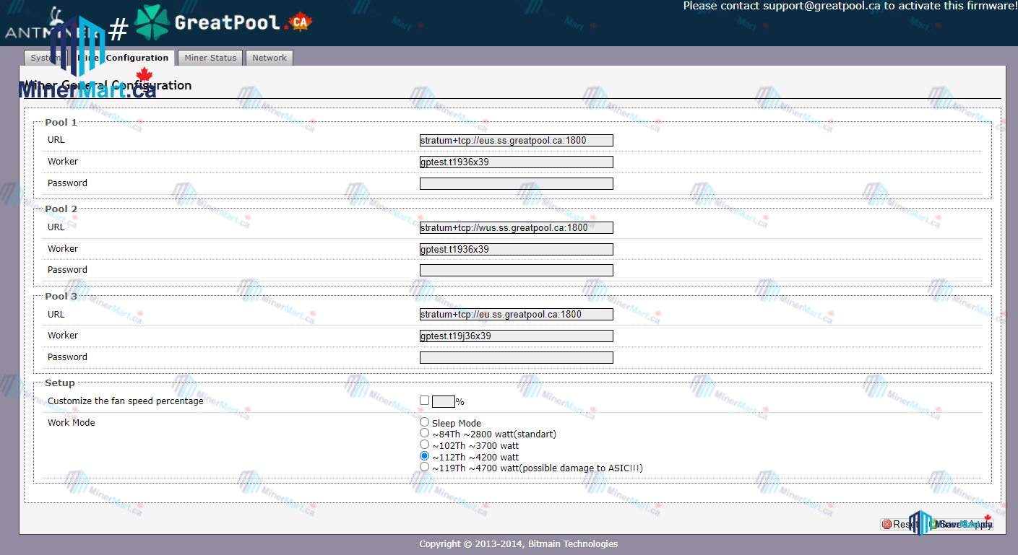This screenshot has height=555, width=1018.
Task: Click the Pool 1 legend text
Action: click(x=61, y=122)
